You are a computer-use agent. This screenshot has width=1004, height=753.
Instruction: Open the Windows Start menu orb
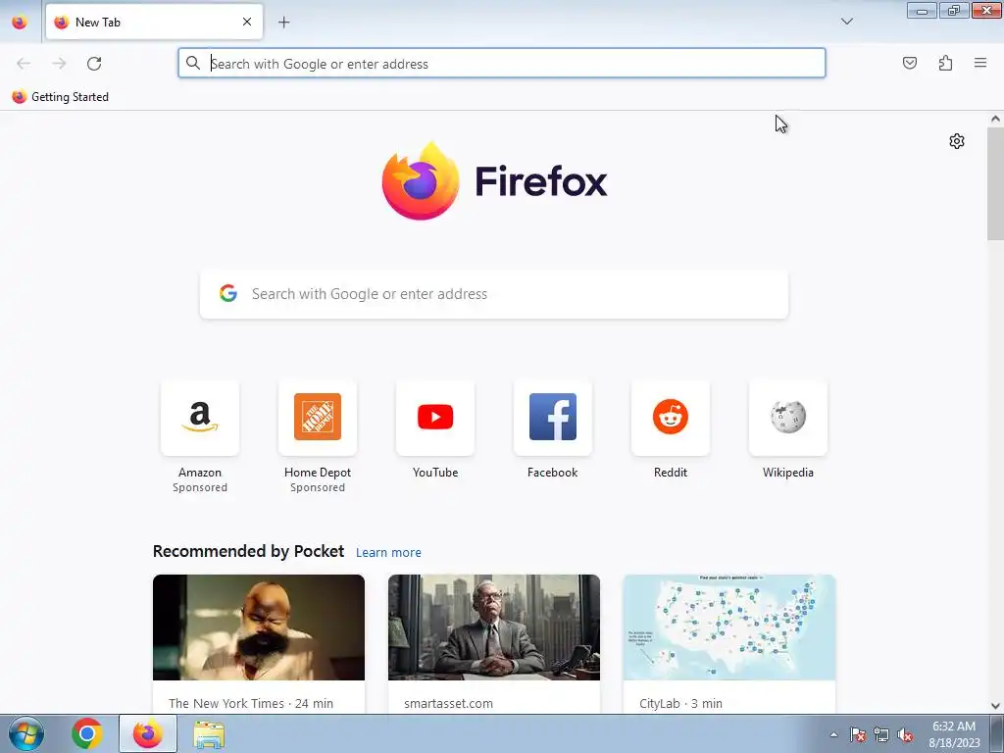pyautogui.click(x=26, y=733)
